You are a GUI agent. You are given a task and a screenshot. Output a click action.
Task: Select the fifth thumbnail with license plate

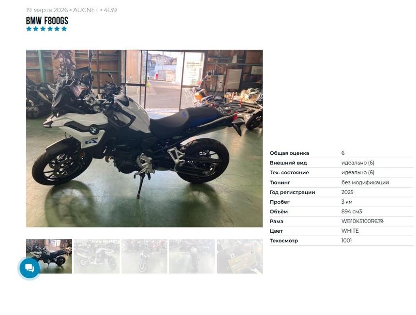pos(239,256)
